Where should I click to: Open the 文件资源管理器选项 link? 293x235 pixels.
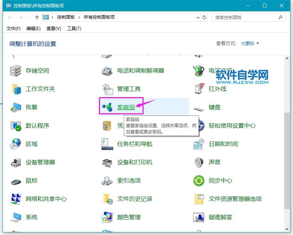pyautogui.click(x=235, y=199)
